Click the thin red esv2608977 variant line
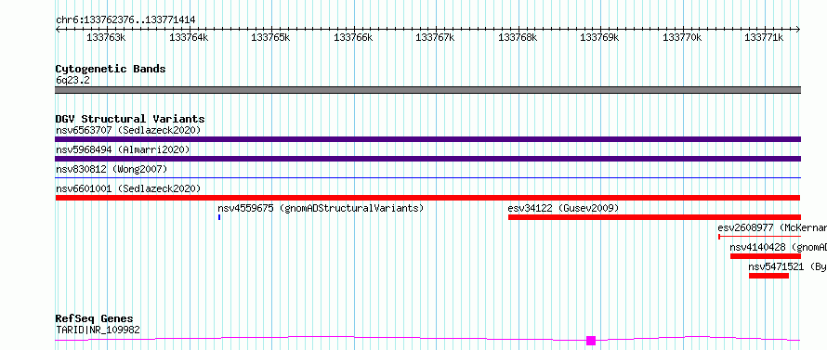Viewport: 827px width, 350px height. point(759,237)
